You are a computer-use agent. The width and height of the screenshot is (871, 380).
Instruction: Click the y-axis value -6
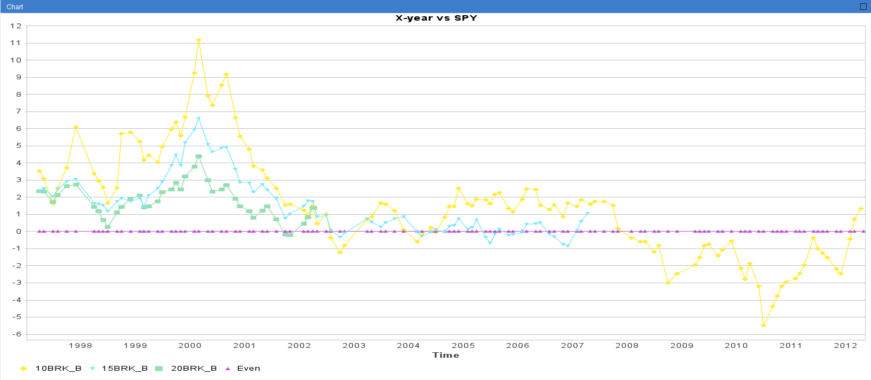pos(16,334)
